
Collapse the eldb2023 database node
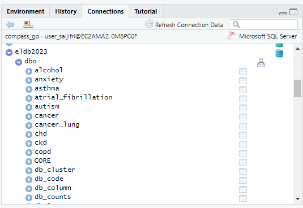click(x=9, y=52)
